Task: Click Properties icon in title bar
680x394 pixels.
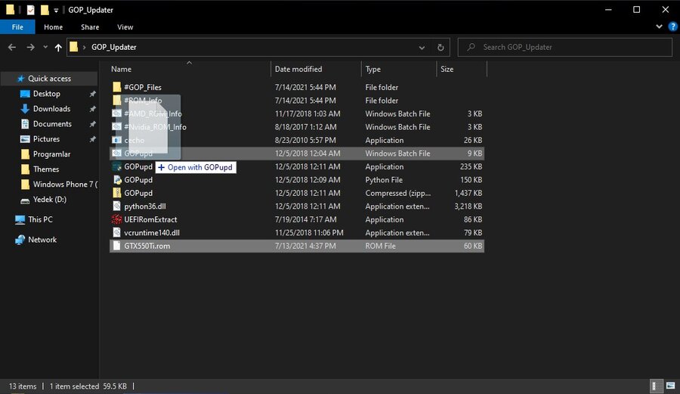Action: coord(30,10)
